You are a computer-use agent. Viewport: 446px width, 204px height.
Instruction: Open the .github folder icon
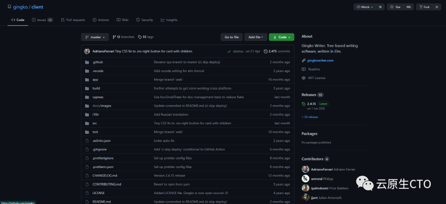[x=87, y=62]
